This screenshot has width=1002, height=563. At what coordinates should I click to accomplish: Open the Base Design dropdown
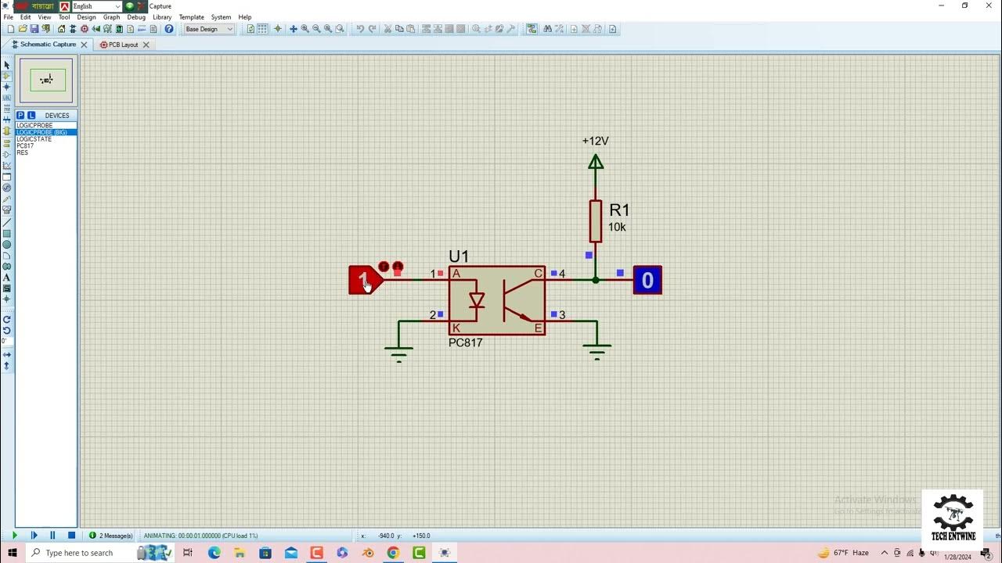[x=208, y=29]
